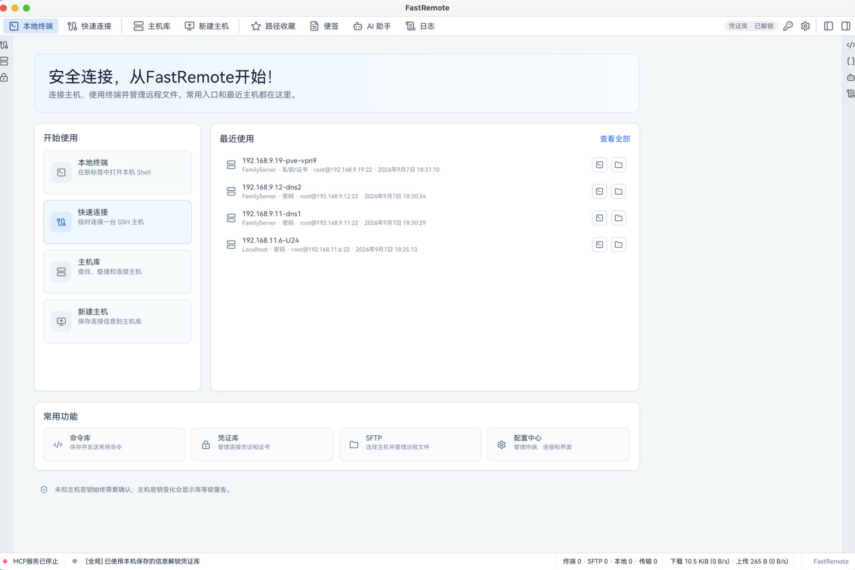
Task: Select the 192.168.9.19-pve-vpn9 recent host
Action: (x=425, y=165)
